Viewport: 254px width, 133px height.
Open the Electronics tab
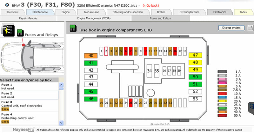point(220,12)
